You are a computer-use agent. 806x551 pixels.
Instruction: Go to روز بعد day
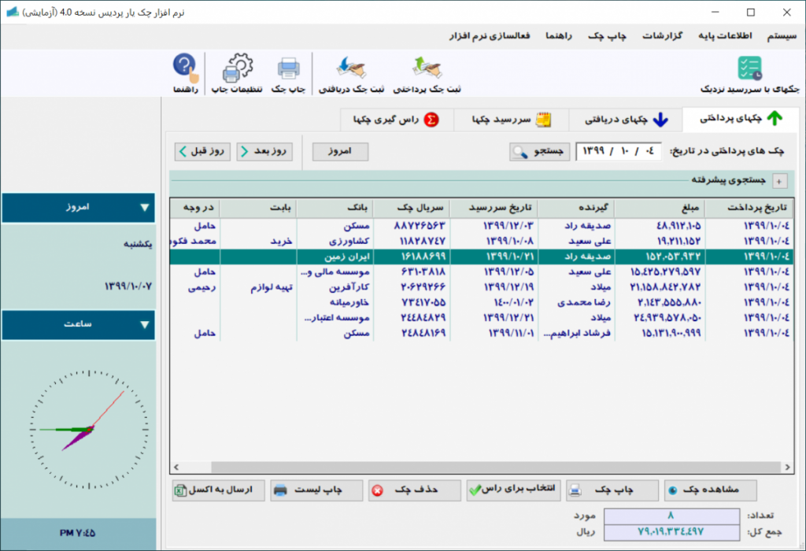point(264,152)
